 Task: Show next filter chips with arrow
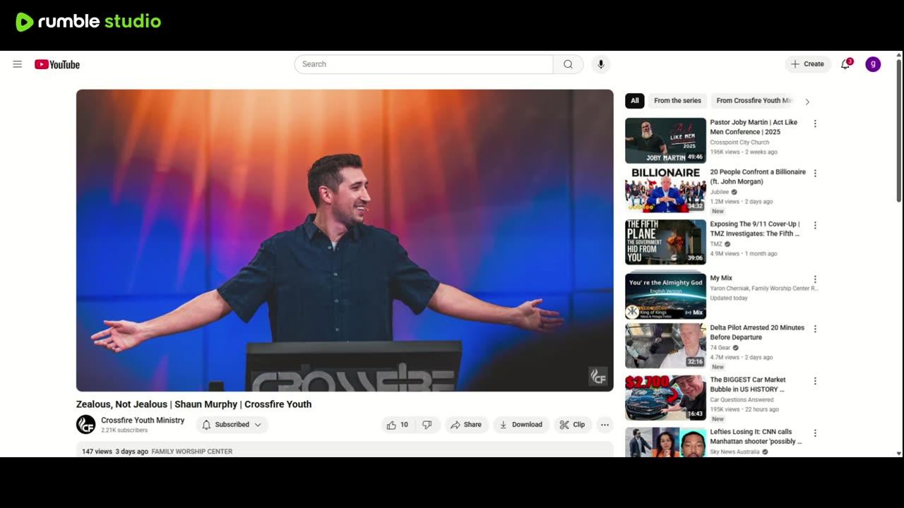(807, 102)
